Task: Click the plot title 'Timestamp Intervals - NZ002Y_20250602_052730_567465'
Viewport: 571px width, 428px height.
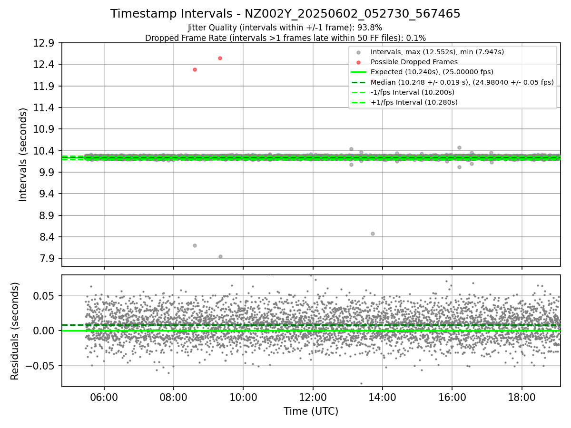Action: (285, 14)
